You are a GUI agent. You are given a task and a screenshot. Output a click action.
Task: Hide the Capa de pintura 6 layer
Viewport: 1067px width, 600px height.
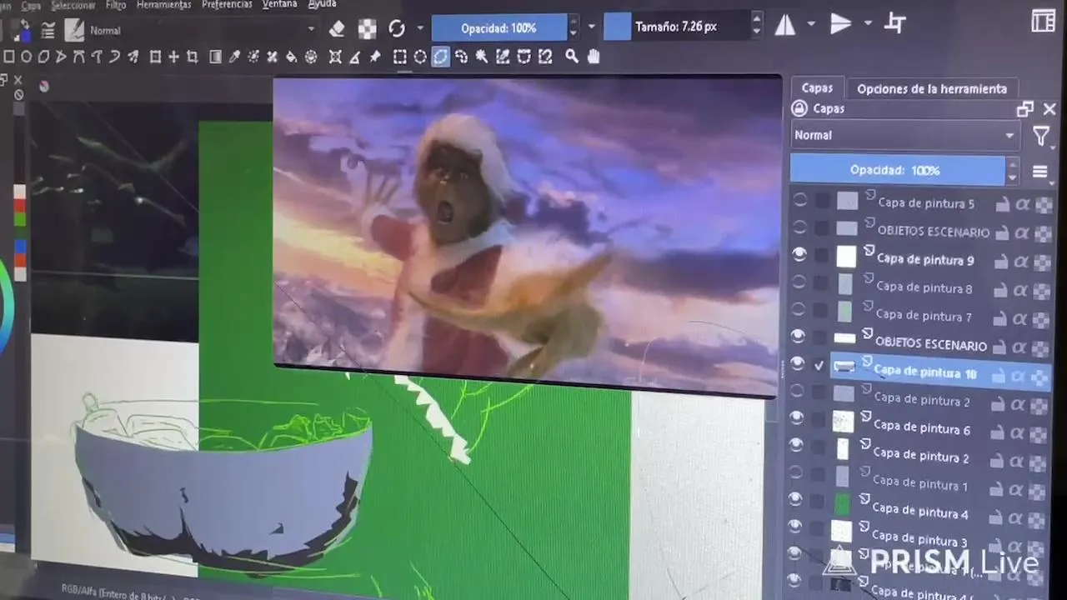tap(796, 417)
